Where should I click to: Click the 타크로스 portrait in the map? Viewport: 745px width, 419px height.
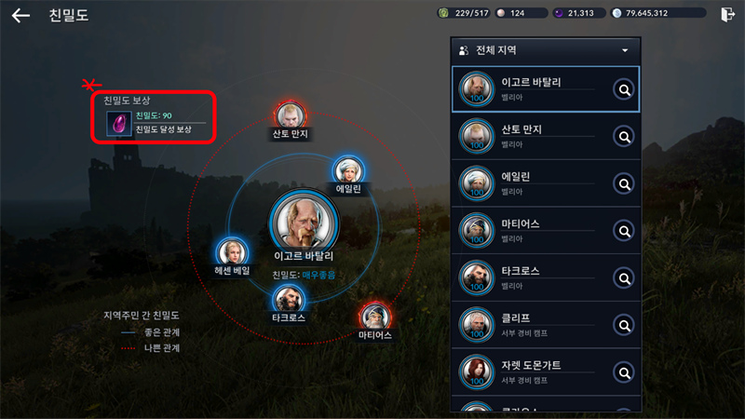coord(289,299)
